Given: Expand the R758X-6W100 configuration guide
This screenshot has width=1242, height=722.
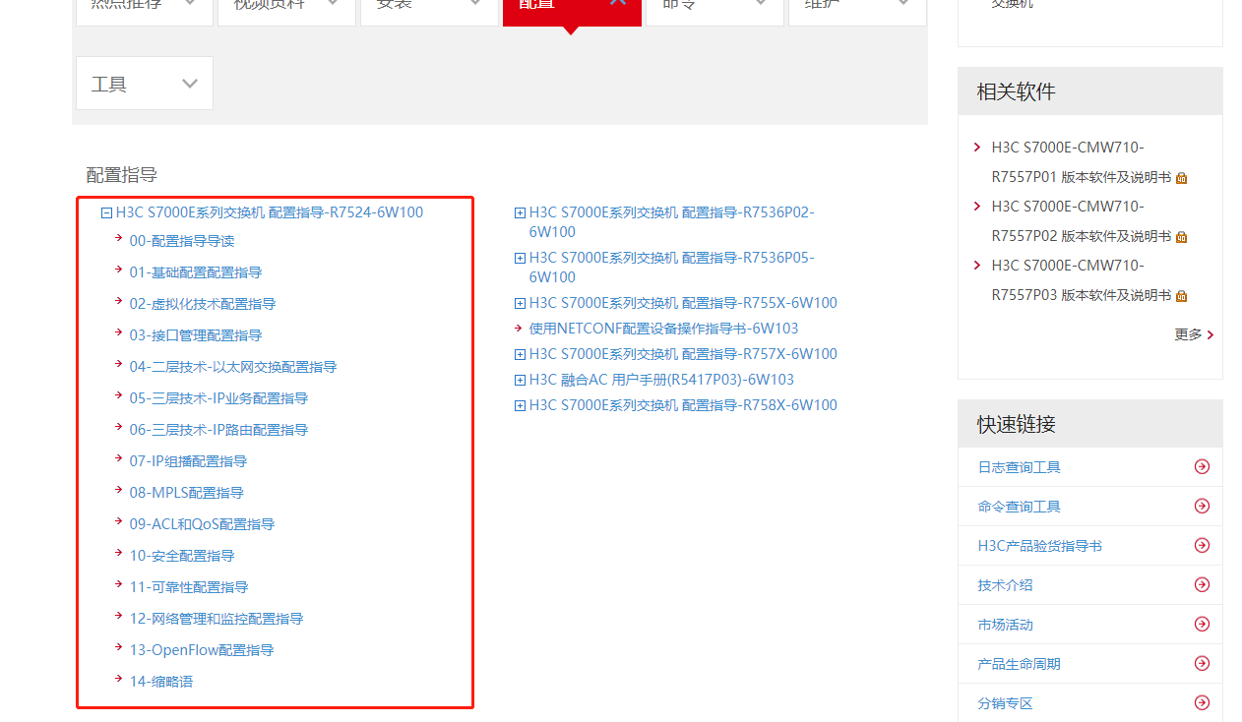Looking at the screenshot, I should coord(520,405).
